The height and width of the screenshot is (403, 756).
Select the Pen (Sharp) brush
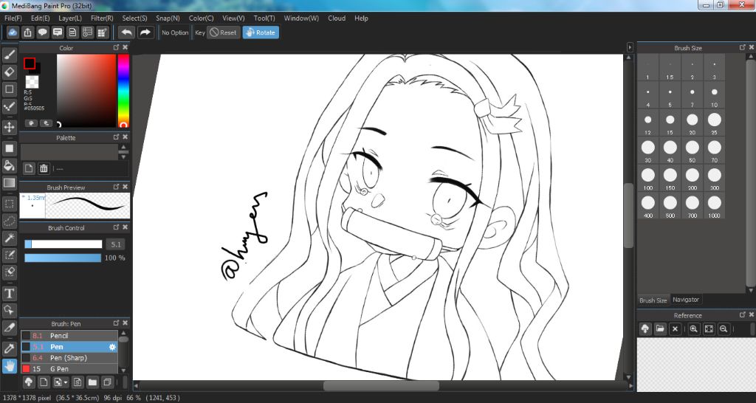click(69, 358)
